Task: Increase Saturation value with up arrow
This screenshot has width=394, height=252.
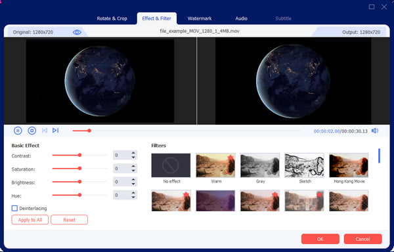Action: (x=133, y=167)
